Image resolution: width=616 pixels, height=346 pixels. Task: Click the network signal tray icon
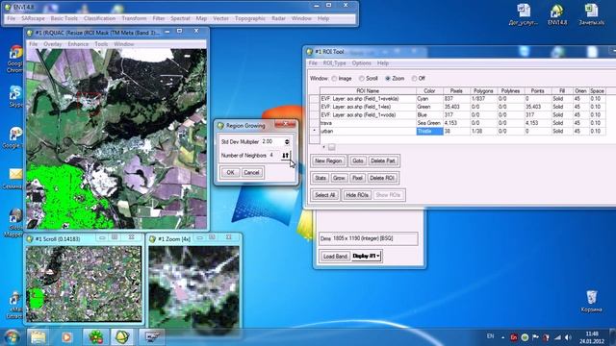click(557, 337)
